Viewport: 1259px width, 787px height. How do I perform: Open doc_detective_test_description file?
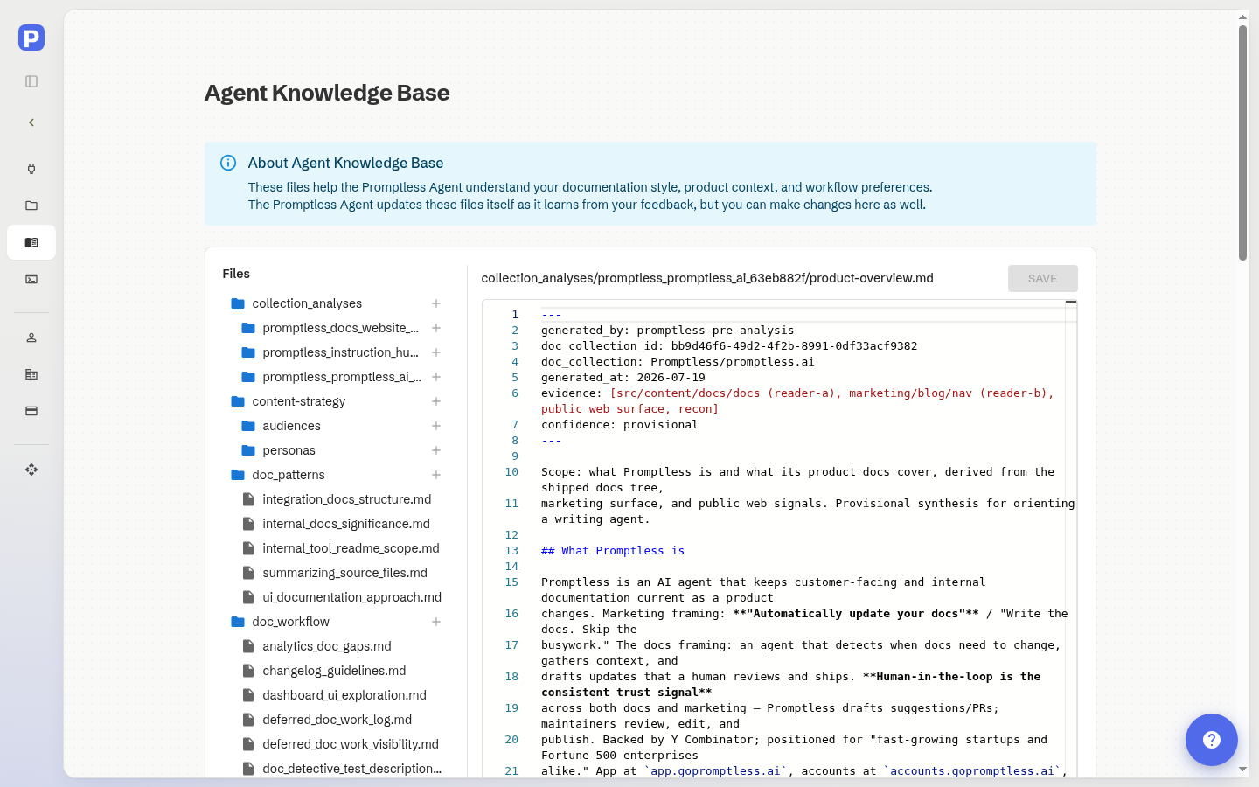point(351,769)
